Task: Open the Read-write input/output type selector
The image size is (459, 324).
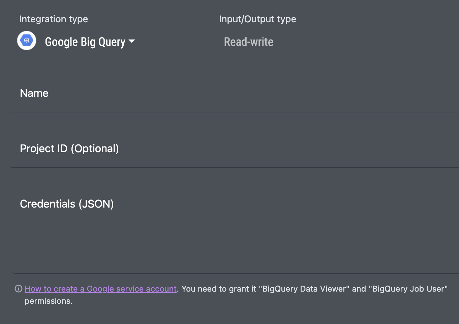Action: coord(248,42)
